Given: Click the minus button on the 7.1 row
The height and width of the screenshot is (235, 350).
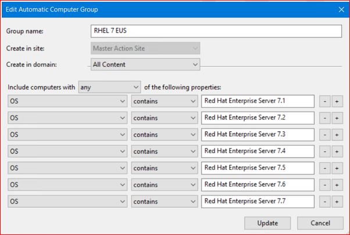Looking at the screenshot, I should 326,101.
